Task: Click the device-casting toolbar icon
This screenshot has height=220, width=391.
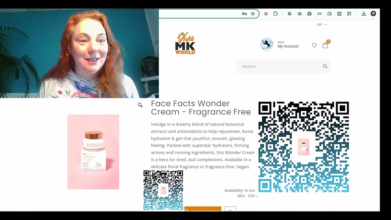Action: (329, 14)
